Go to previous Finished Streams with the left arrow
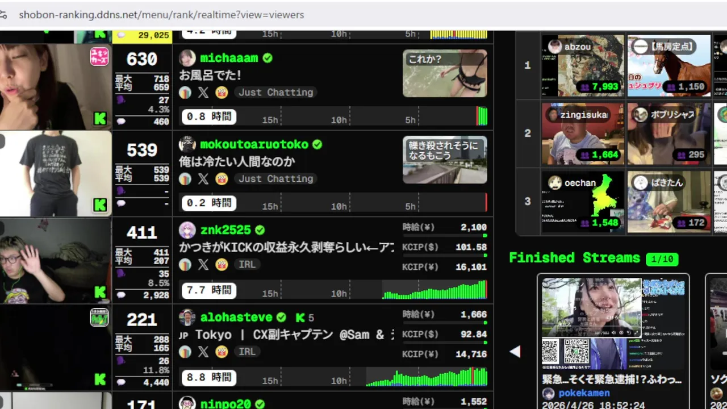 point(515,352)
